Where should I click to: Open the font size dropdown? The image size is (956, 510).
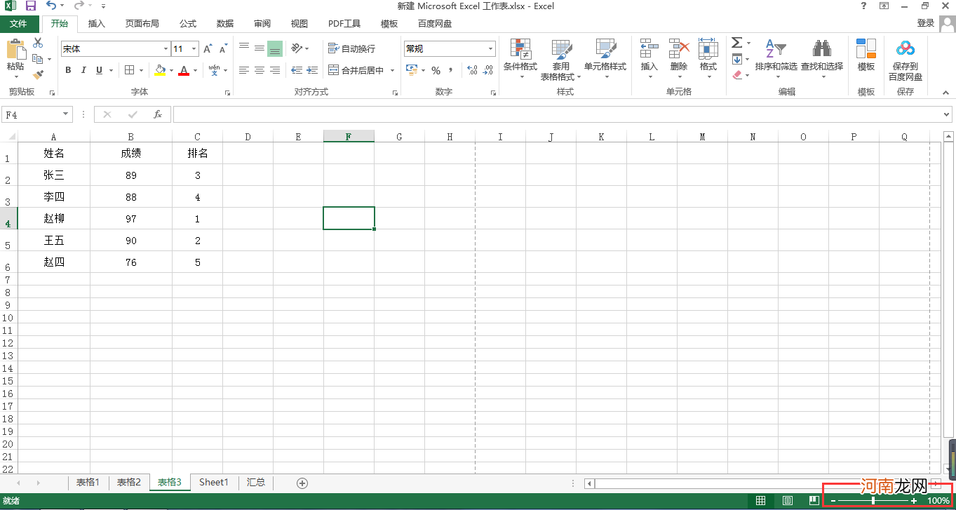click(194, 49)
